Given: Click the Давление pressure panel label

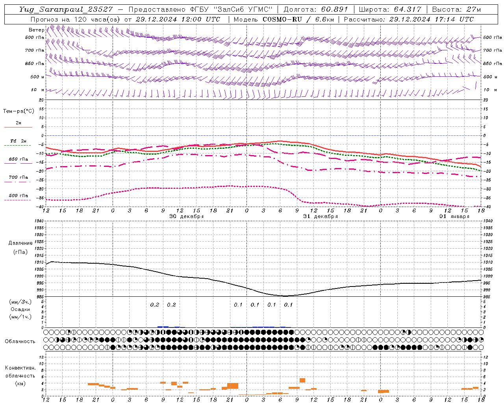Looking at the screenshot, I should point(20,243).
